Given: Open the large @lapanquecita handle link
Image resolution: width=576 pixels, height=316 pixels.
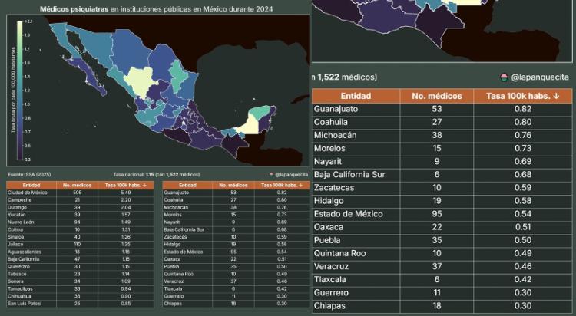Looking at the screenshot, I should click(x=539, y=77).
